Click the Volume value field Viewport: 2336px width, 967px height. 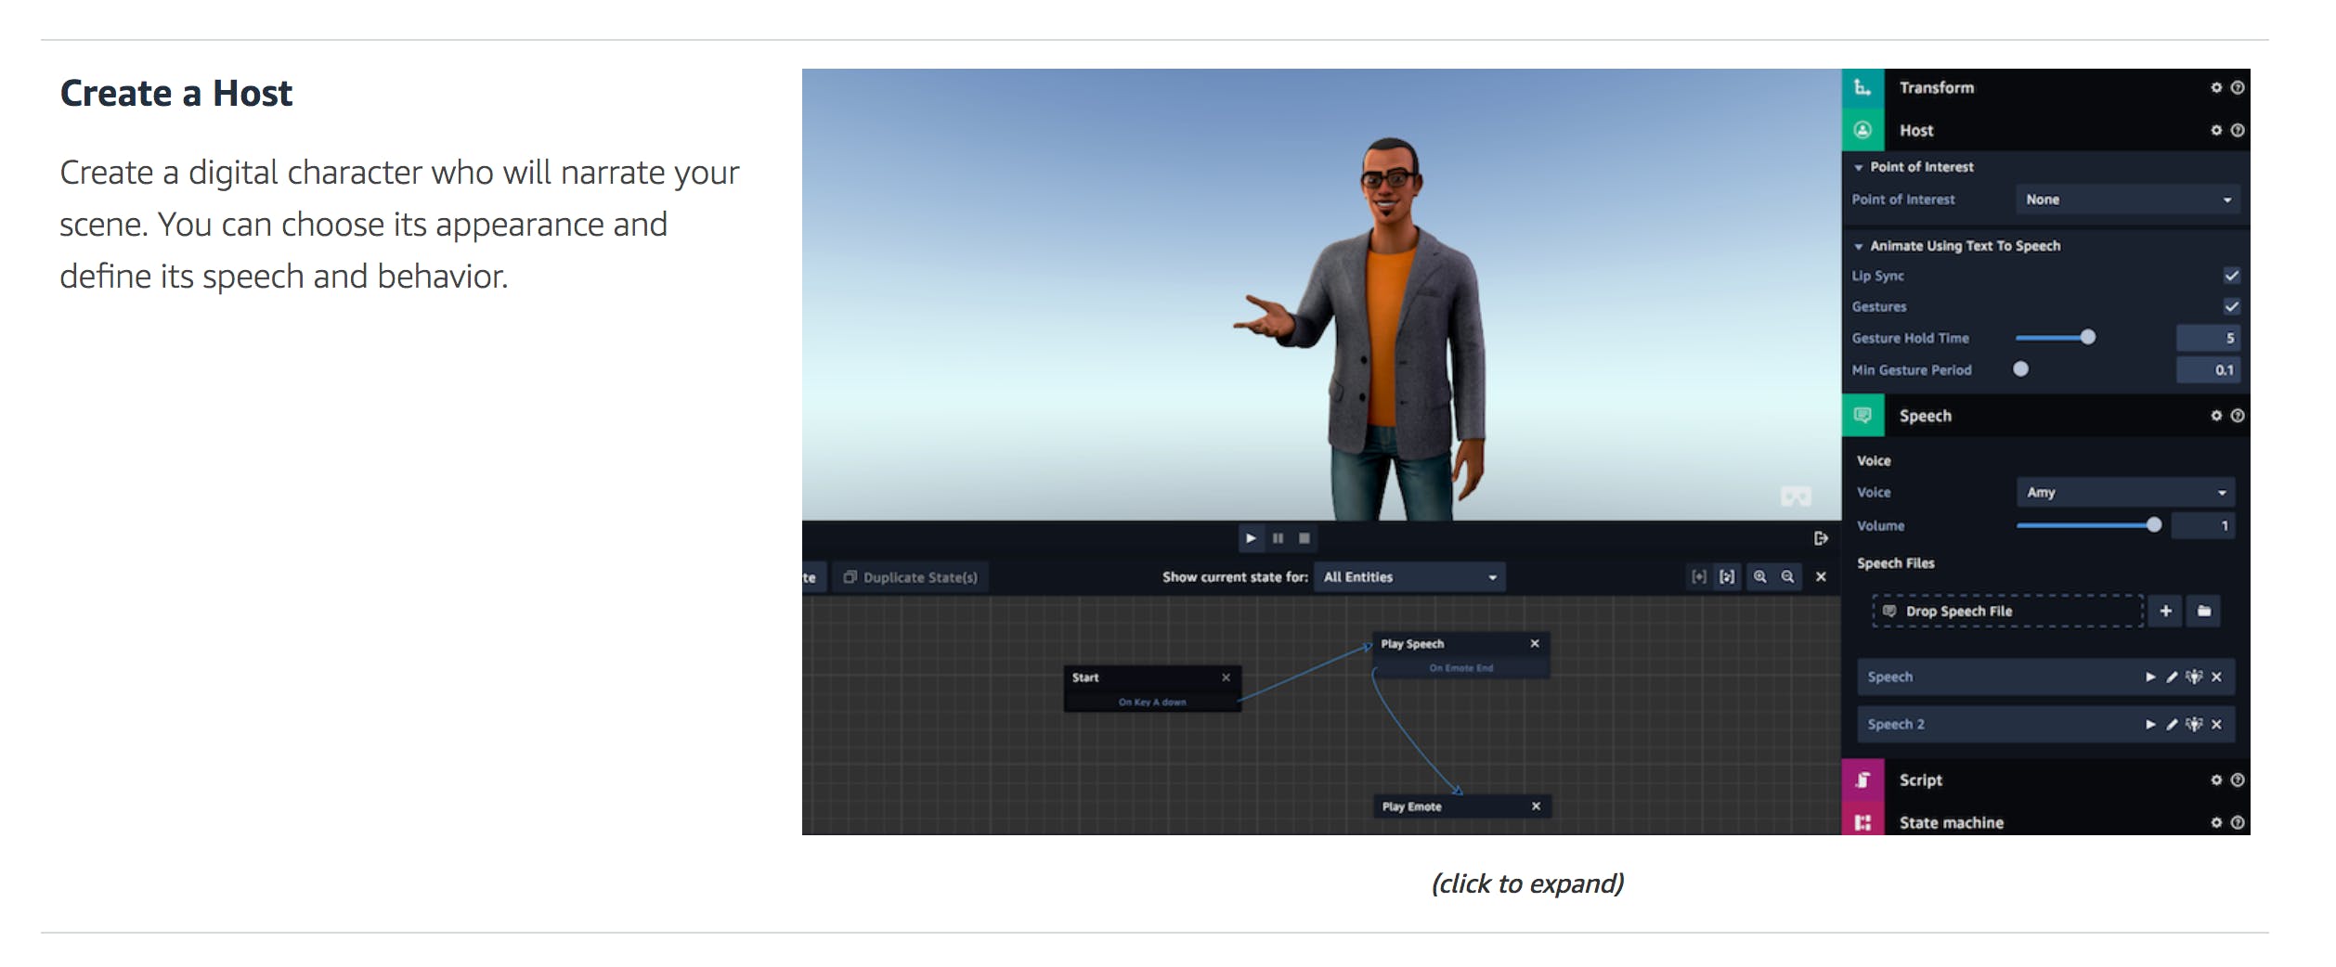(2203, 525)
